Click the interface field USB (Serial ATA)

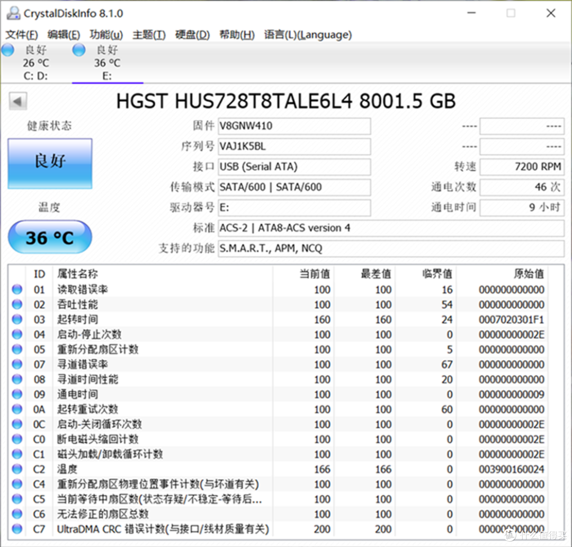point(294,167)
